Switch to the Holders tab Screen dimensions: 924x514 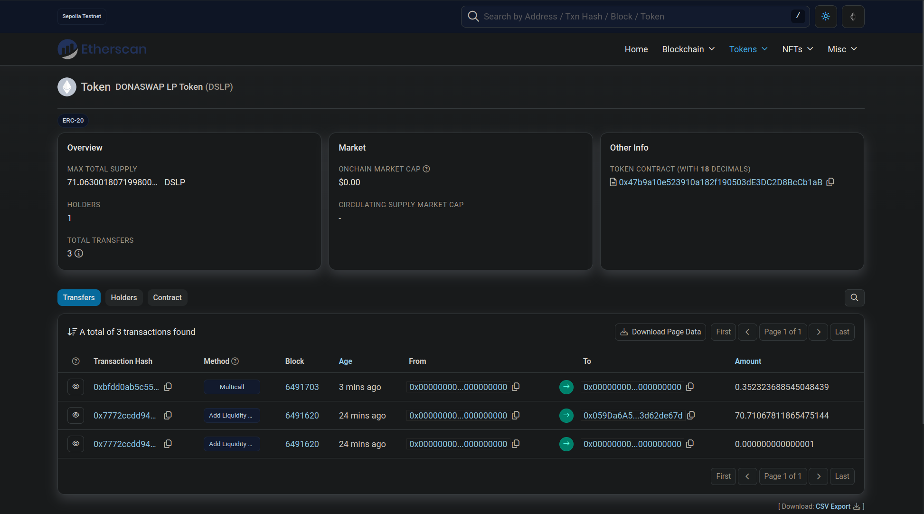[124, 298]
